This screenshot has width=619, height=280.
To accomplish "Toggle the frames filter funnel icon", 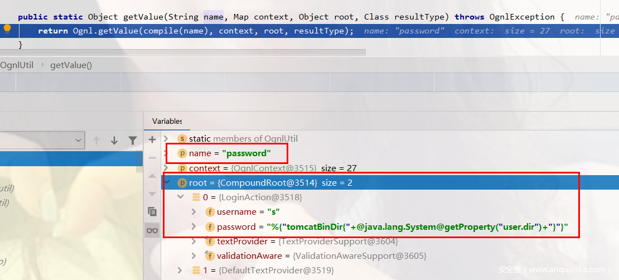I will (x=133, y=141).
